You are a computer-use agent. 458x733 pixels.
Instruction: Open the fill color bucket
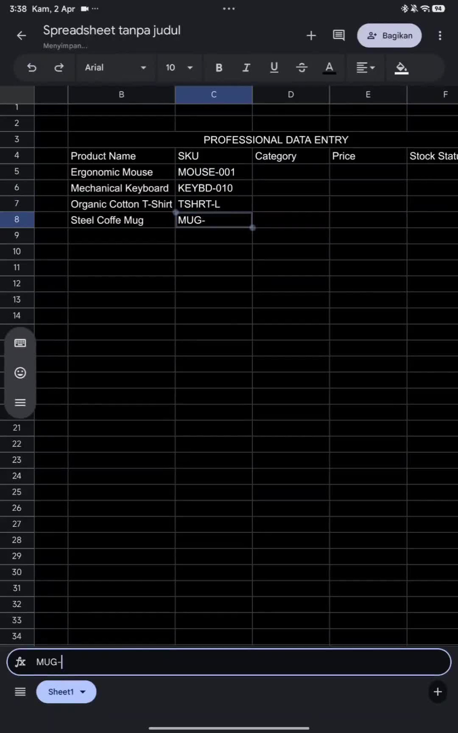point(402,68)
